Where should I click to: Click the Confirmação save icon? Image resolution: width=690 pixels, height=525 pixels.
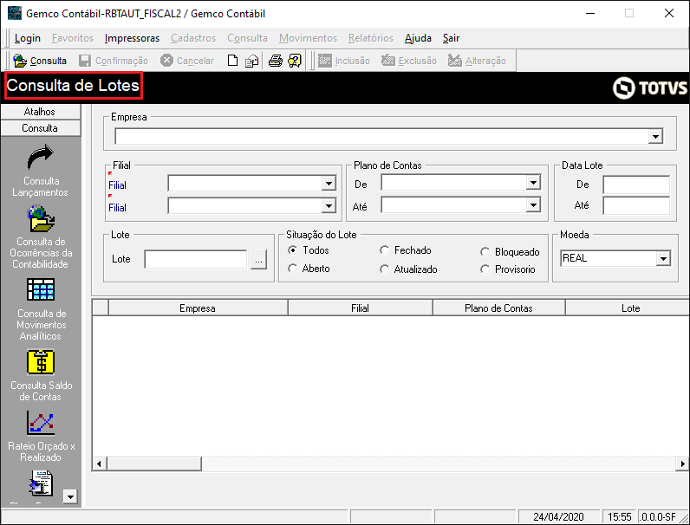coord(85,61)
